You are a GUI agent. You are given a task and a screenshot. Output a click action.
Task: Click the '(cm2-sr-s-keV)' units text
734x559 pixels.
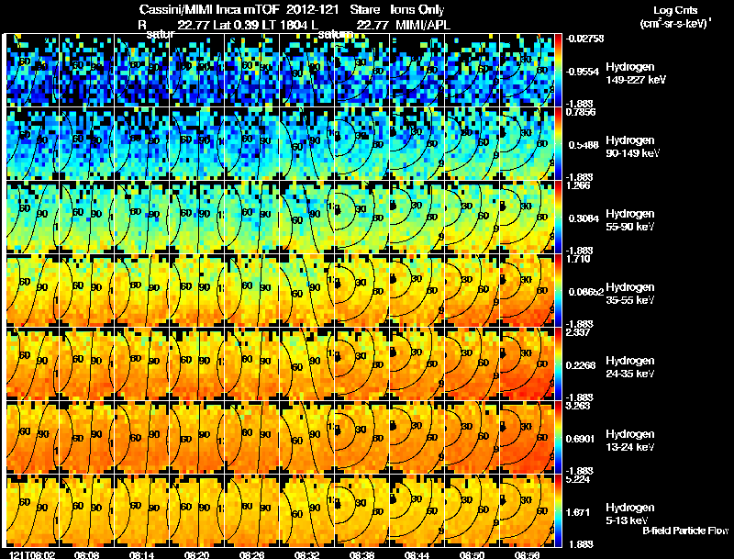pyautogui.click(x=675, y=23)
